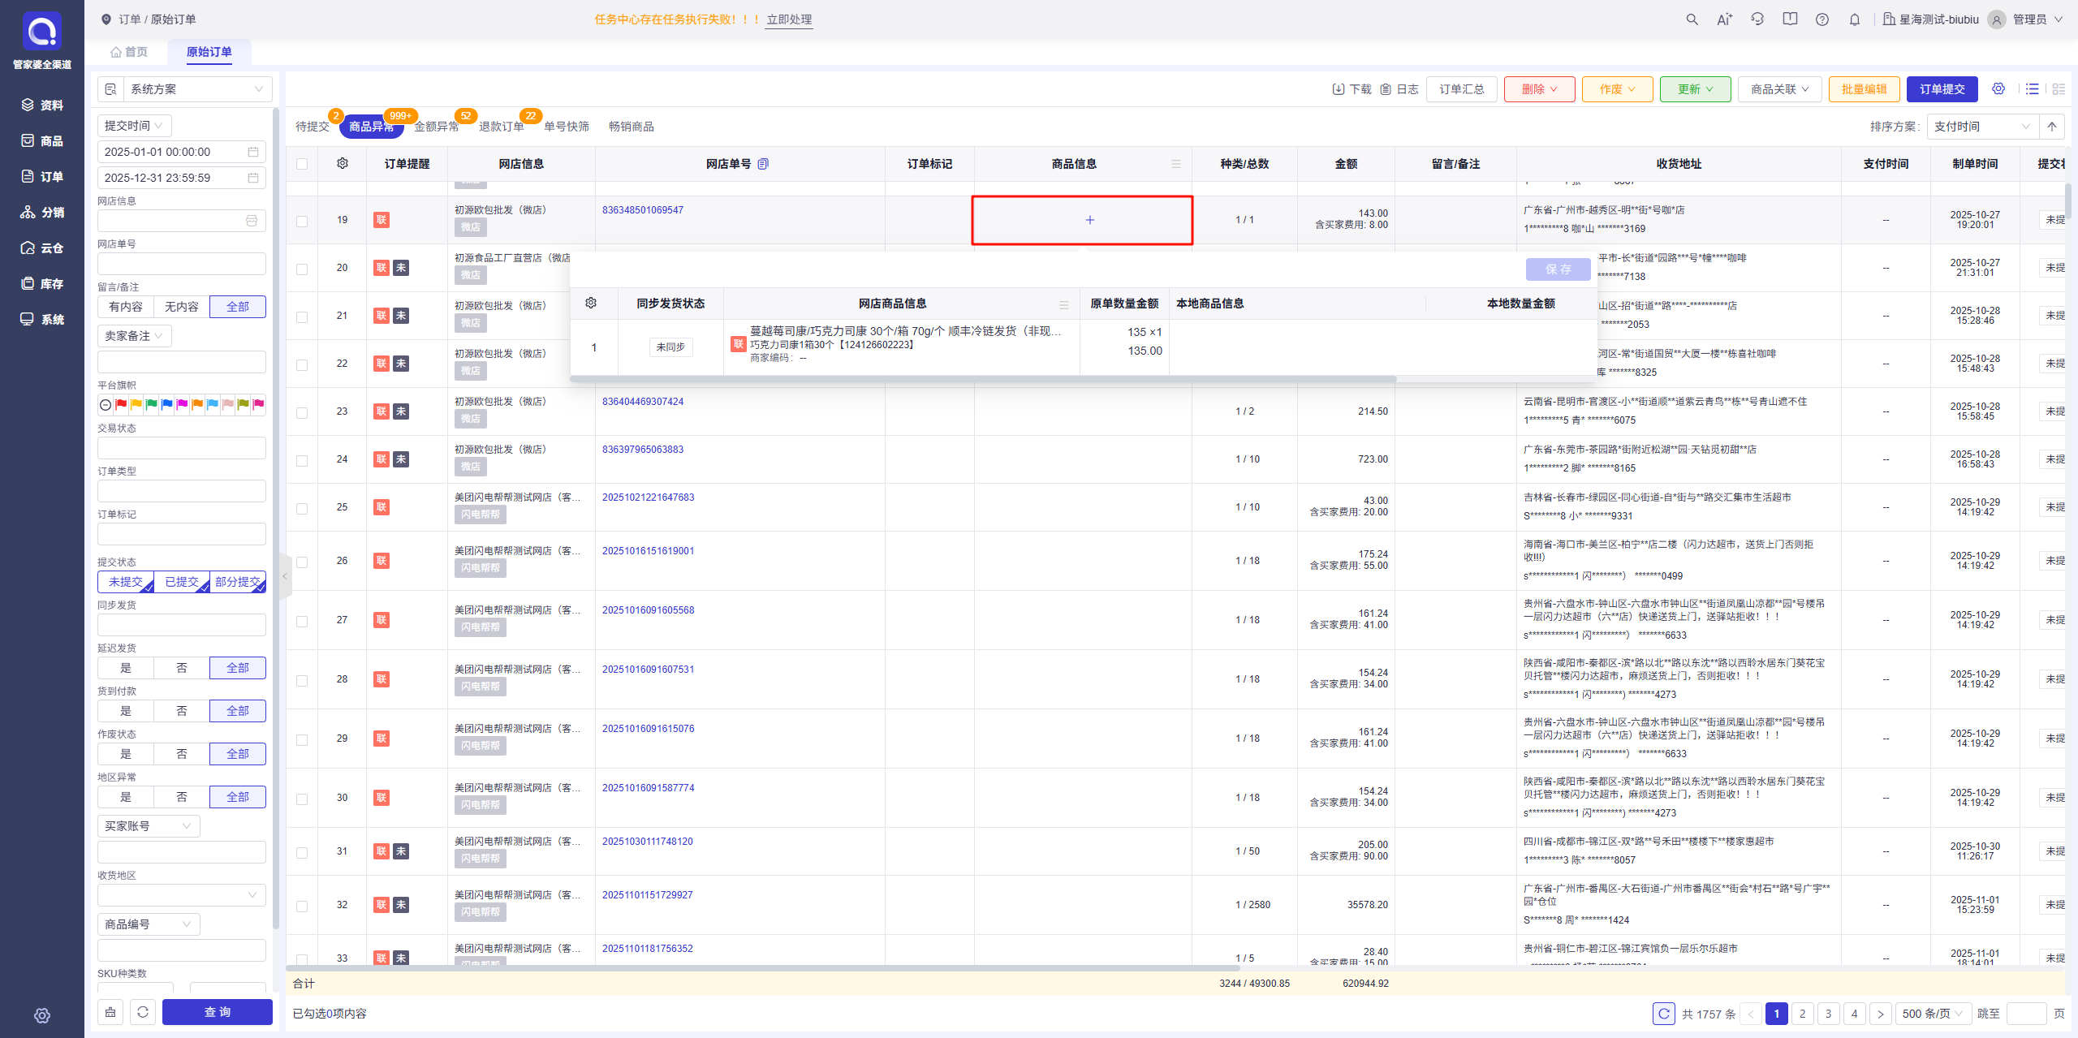Open settings gear in product popup header
Screen dimensions: 2078x1038
point(591,303)
